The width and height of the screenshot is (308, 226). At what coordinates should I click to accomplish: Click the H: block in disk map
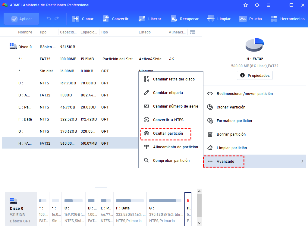(x=188, y=209)
